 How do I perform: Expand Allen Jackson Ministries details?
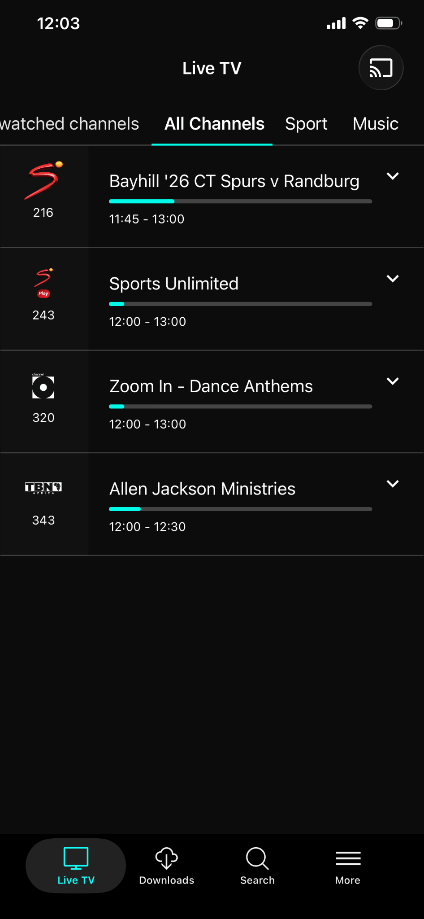pyautogui.click(x=393, y=484)
